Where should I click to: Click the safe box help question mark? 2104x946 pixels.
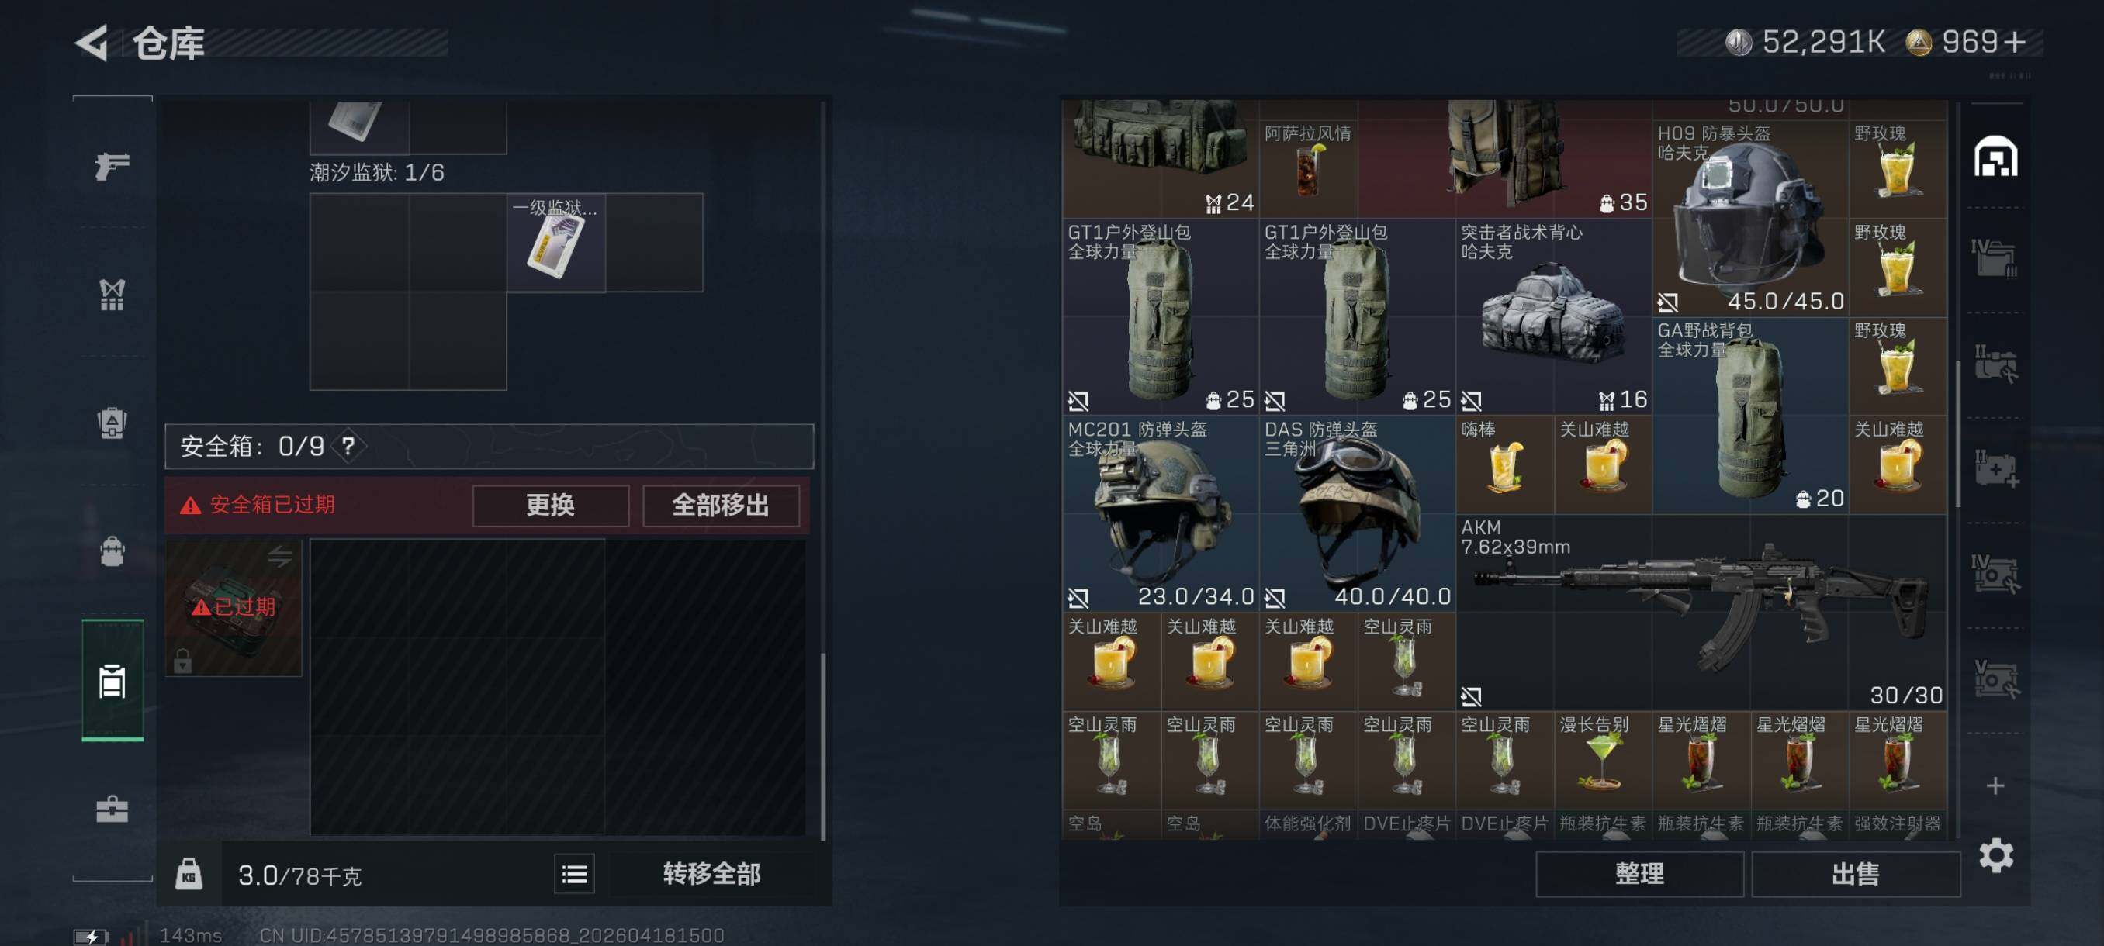[x=349, y=446]
